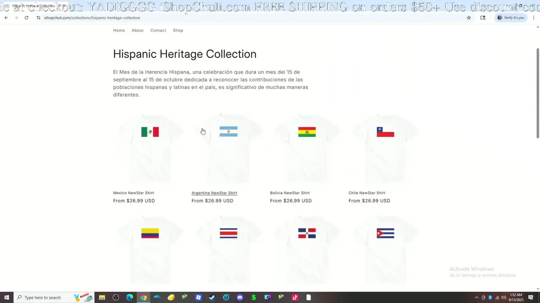This screenshot has width=540, height=303.
Task: Select the Chile flag shirt image
Action: (x=385, y=149)
